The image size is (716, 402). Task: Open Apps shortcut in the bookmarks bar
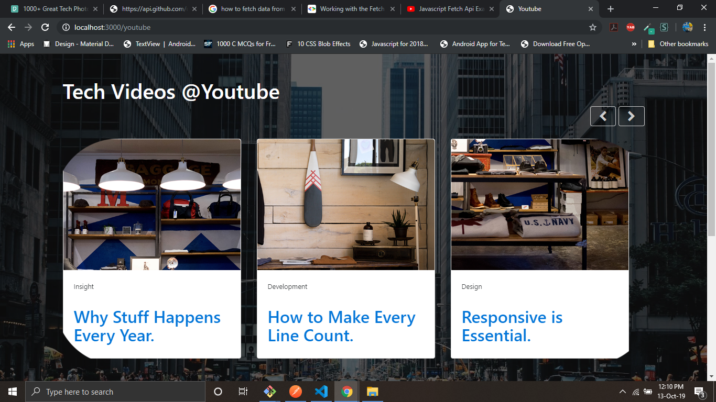pyautogui.click(x=21, y=44)
